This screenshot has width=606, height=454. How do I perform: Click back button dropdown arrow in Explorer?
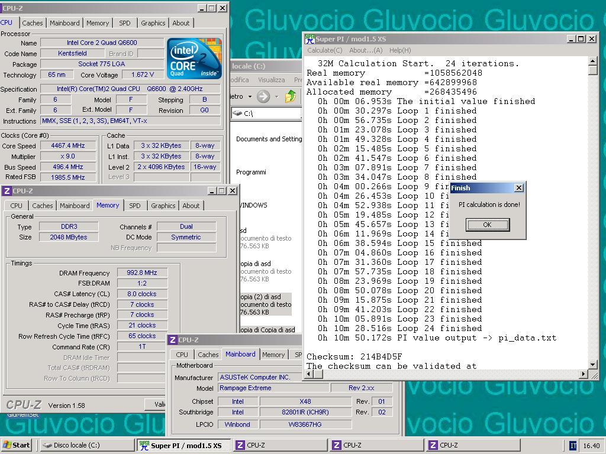coord(250,96)
